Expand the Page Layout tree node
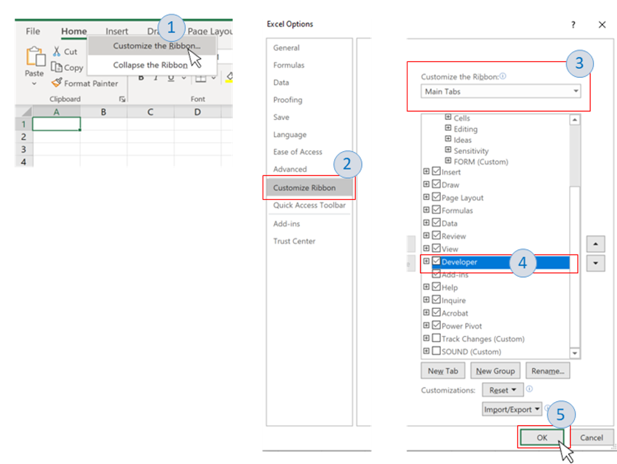617x464 pixels. coord(426,197)
